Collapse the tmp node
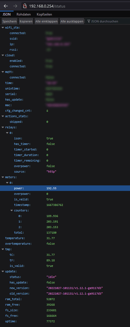 point(3,249)
